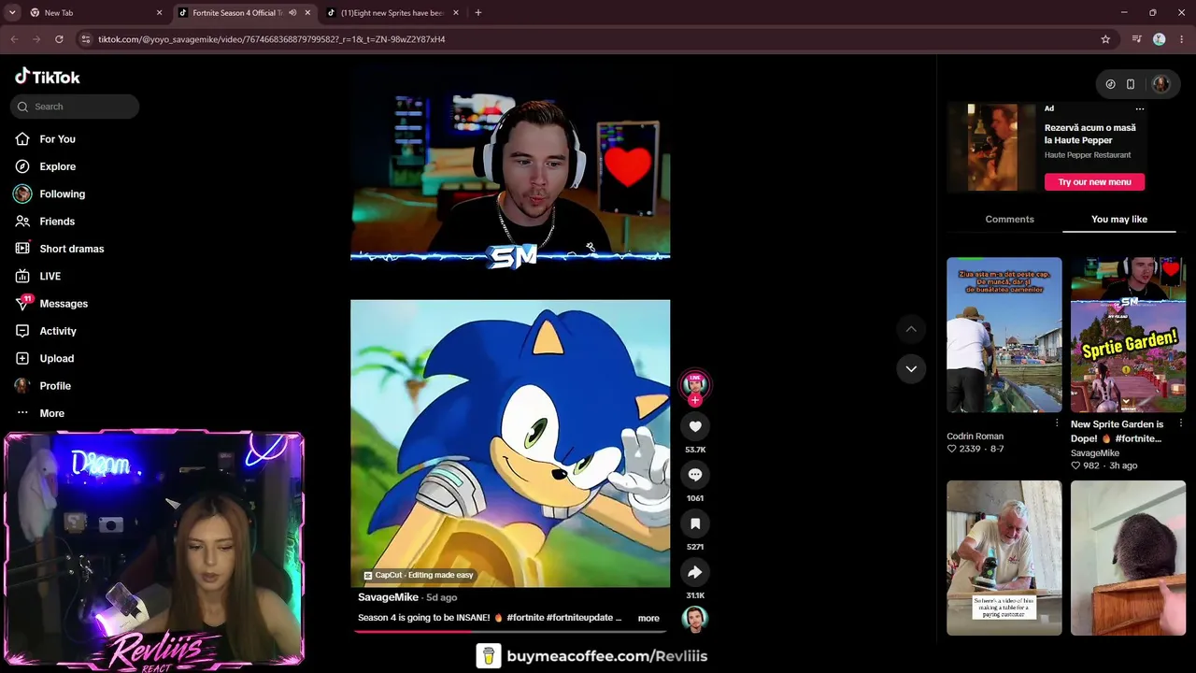
Task: Open the #fortniteupdate hashtag link
Action: [x=585, y=618]
